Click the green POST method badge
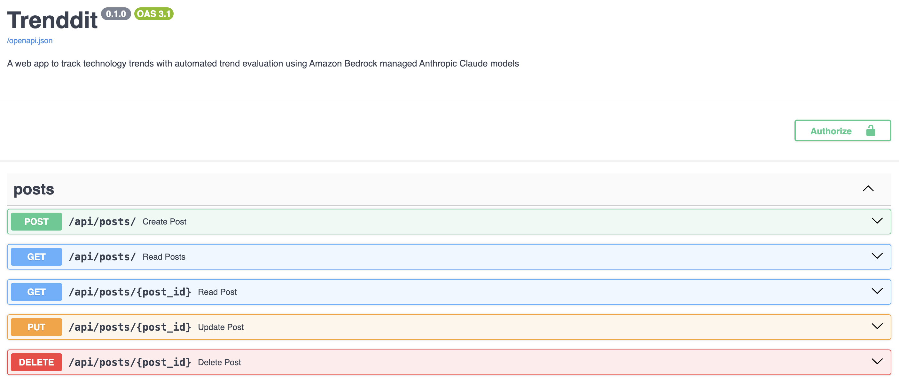Viewport: 899px width, 385px height. tap(36, 221)
